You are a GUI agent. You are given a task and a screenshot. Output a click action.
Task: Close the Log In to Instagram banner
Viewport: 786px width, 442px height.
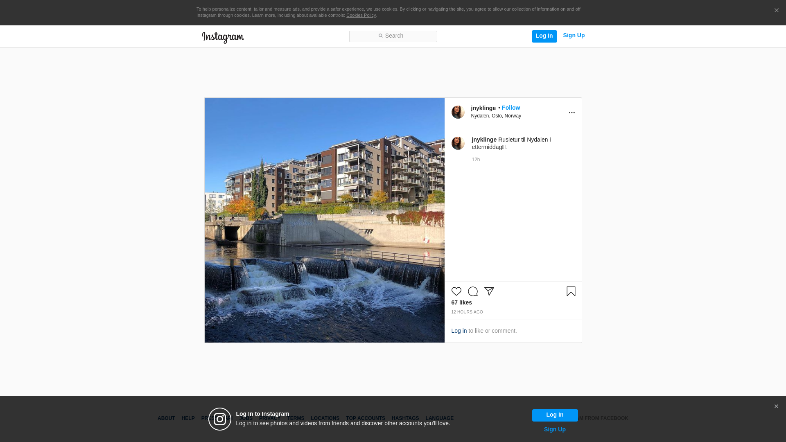coord(776,406)
